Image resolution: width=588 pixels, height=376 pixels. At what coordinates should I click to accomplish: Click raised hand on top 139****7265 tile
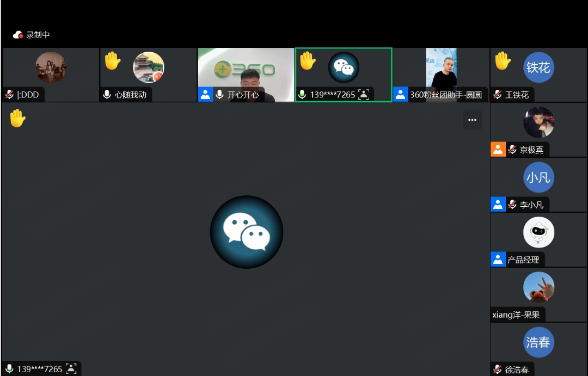click(308, 61)
